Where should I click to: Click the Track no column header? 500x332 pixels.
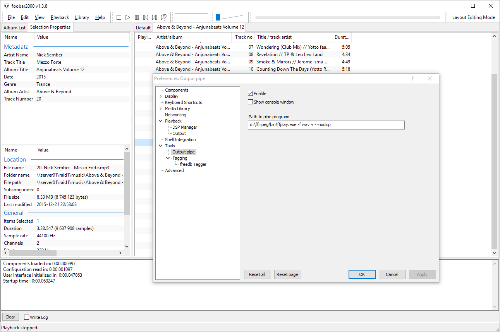coord(244,37)
